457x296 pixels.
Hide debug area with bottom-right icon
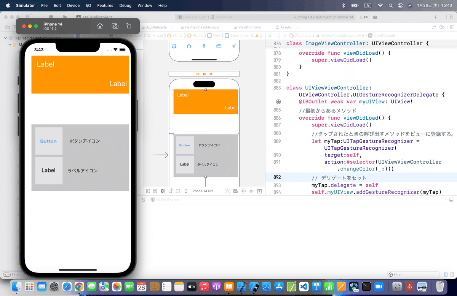pyautogui.click(x=451, y=199)
